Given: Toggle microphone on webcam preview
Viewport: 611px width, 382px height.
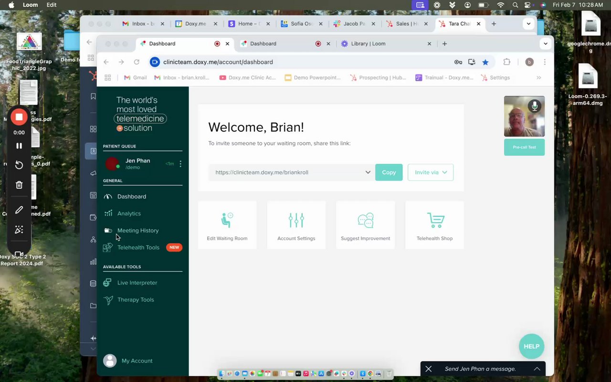Looking at the screenshot, I should click(x=535, y=106).
